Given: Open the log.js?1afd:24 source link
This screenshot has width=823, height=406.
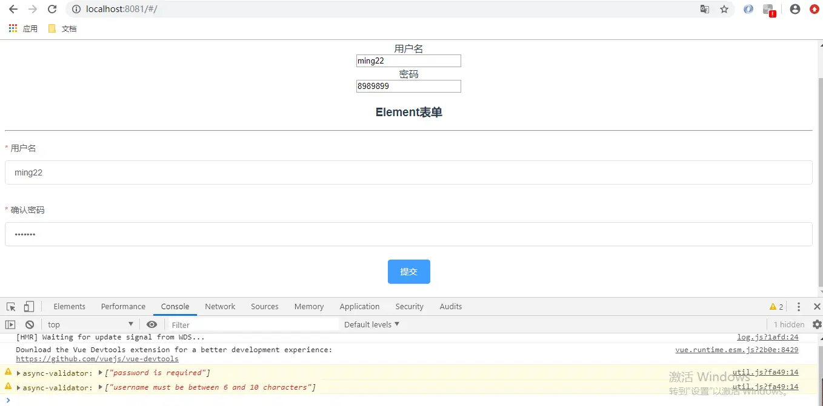Looking at the screenshot, I should [768, 338].
